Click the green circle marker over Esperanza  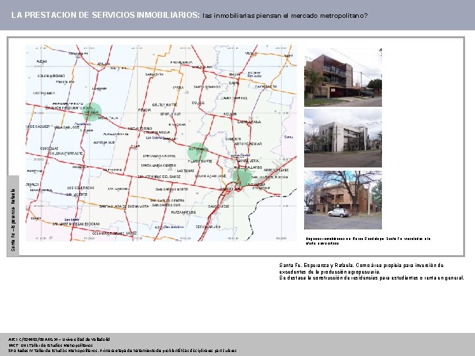tap(197, 152)
